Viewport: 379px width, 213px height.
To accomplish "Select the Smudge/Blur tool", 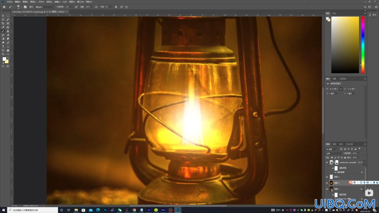I will point(8,39).
